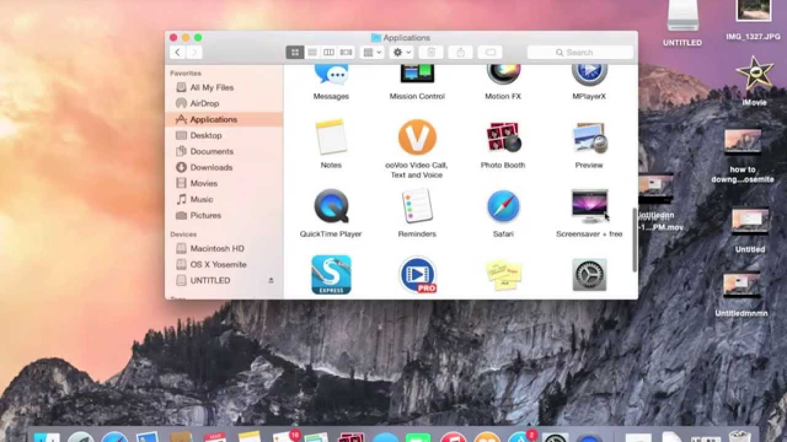This screenshot has width=787, height=442.
Task: Open the Action gear dropdown menu
Action: [401, 53]
